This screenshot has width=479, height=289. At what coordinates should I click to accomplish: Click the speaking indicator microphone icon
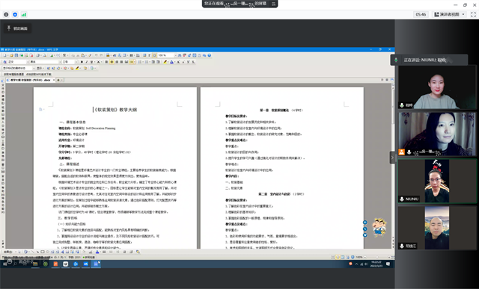click(396, 60)
